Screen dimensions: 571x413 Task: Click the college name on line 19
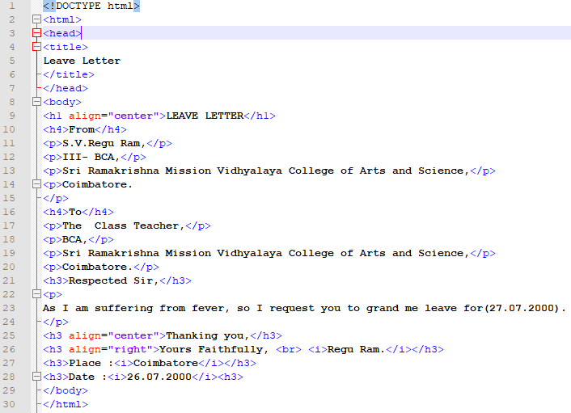point(266,253)
